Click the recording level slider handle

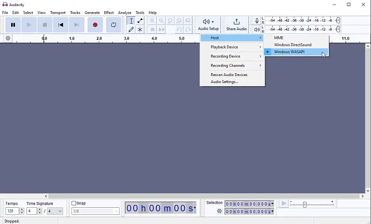pos(338,20)
